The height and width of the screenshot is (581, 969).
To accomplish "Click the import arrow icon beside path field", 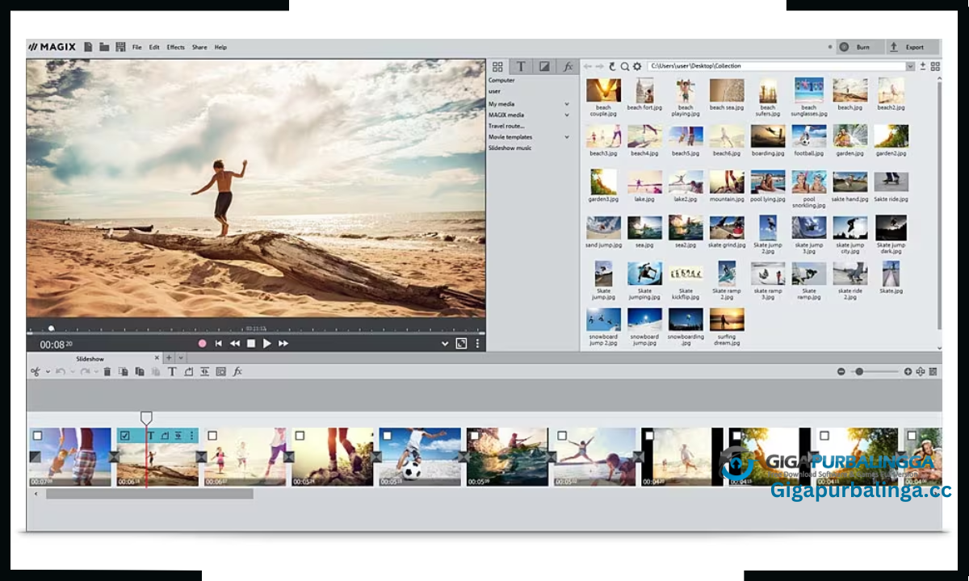I will (x=923, y=66).
